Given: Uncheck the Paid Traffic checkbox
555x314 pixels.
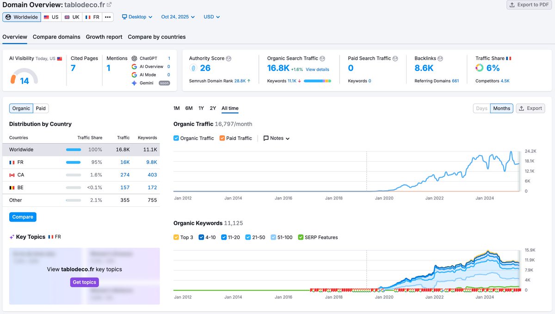Looking at the screenshot, I should [x=222, y=138].
